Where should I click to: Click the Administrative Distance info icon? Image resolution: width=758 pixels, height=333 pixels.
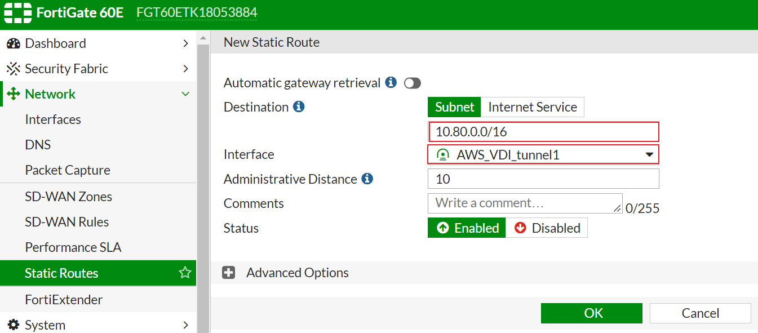click(367, 179)
